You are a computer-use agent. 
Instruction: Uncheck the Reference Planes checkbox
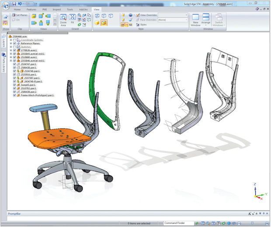[x=15, y=44]
